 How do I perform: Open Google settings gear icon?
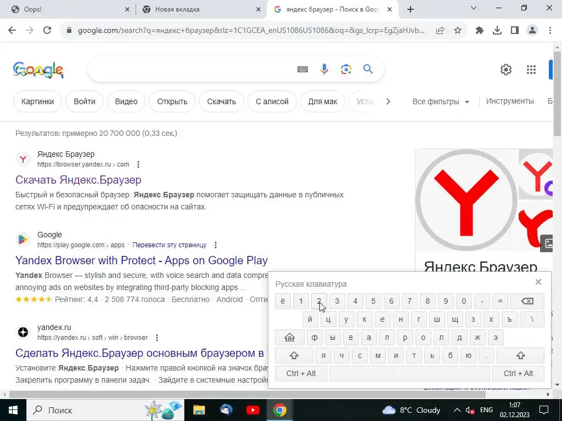point(505,70)
